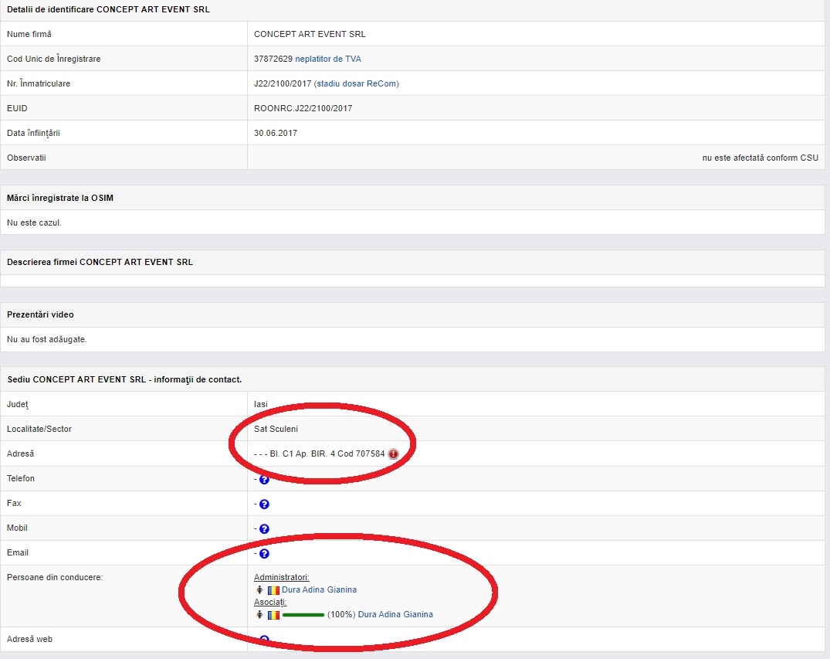Viewport: 830px width, 659px height.
Task: Click company name value CONCEPT ART EVENT SRL
Action: 310,34
